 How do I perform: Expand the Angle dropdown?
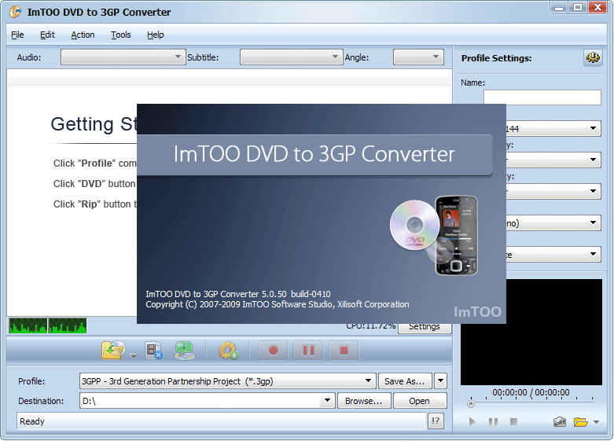click(418, 57)
